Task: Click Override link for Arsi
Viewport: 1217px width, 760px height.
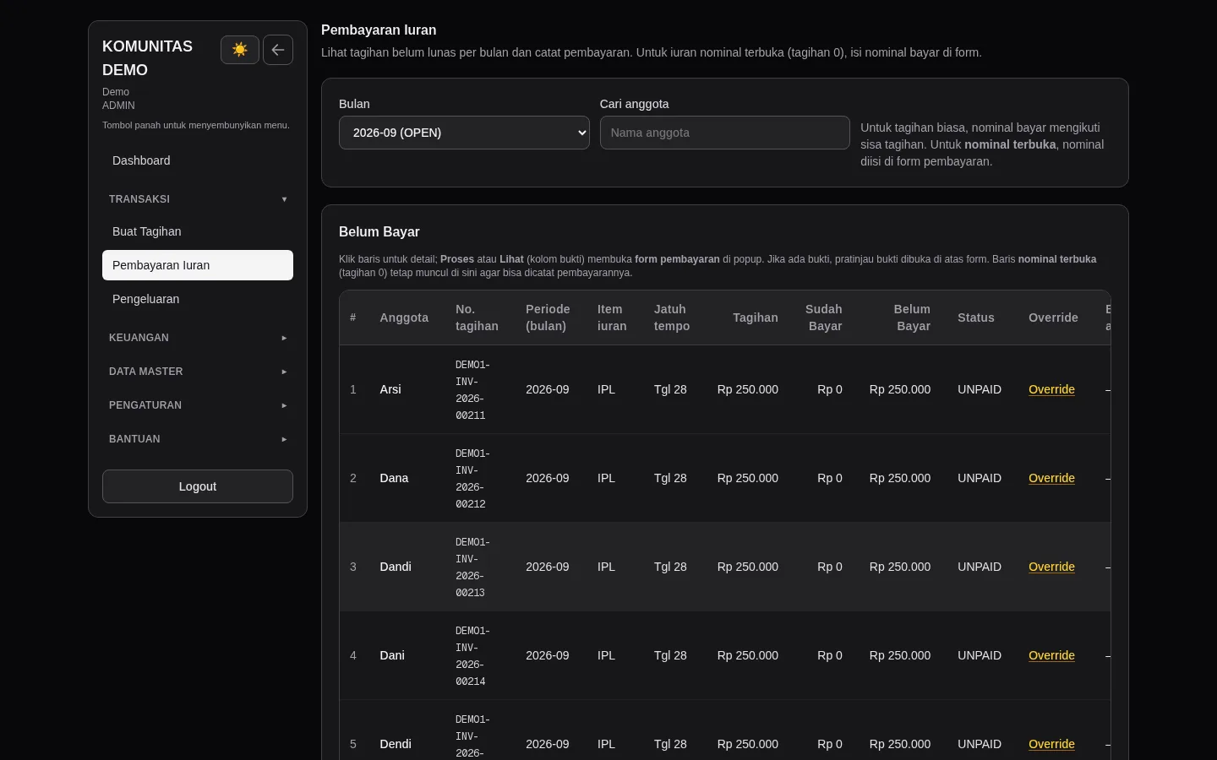Action: (1051, 389)
